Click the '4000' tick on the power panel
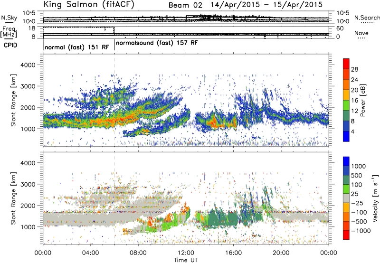Screen dimensions: 380x263 click(28, 65)
